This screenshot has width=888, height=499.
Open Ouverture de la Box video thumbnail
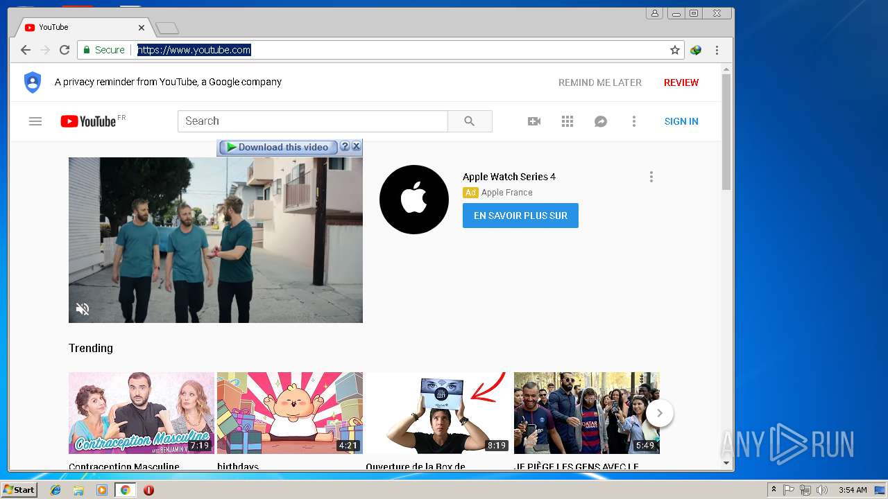tap(438, 413)
